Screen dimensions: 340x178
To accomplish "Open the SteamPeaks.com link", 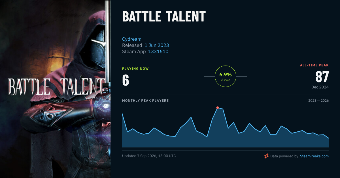I will click(314, 156).
